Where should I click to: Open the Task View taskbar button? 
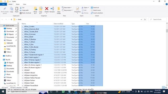coord(57,92)
